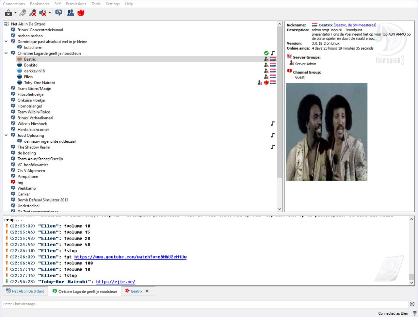Click the red 'hej' channel icon
This screenshot has width=418, height=317.
13,182
